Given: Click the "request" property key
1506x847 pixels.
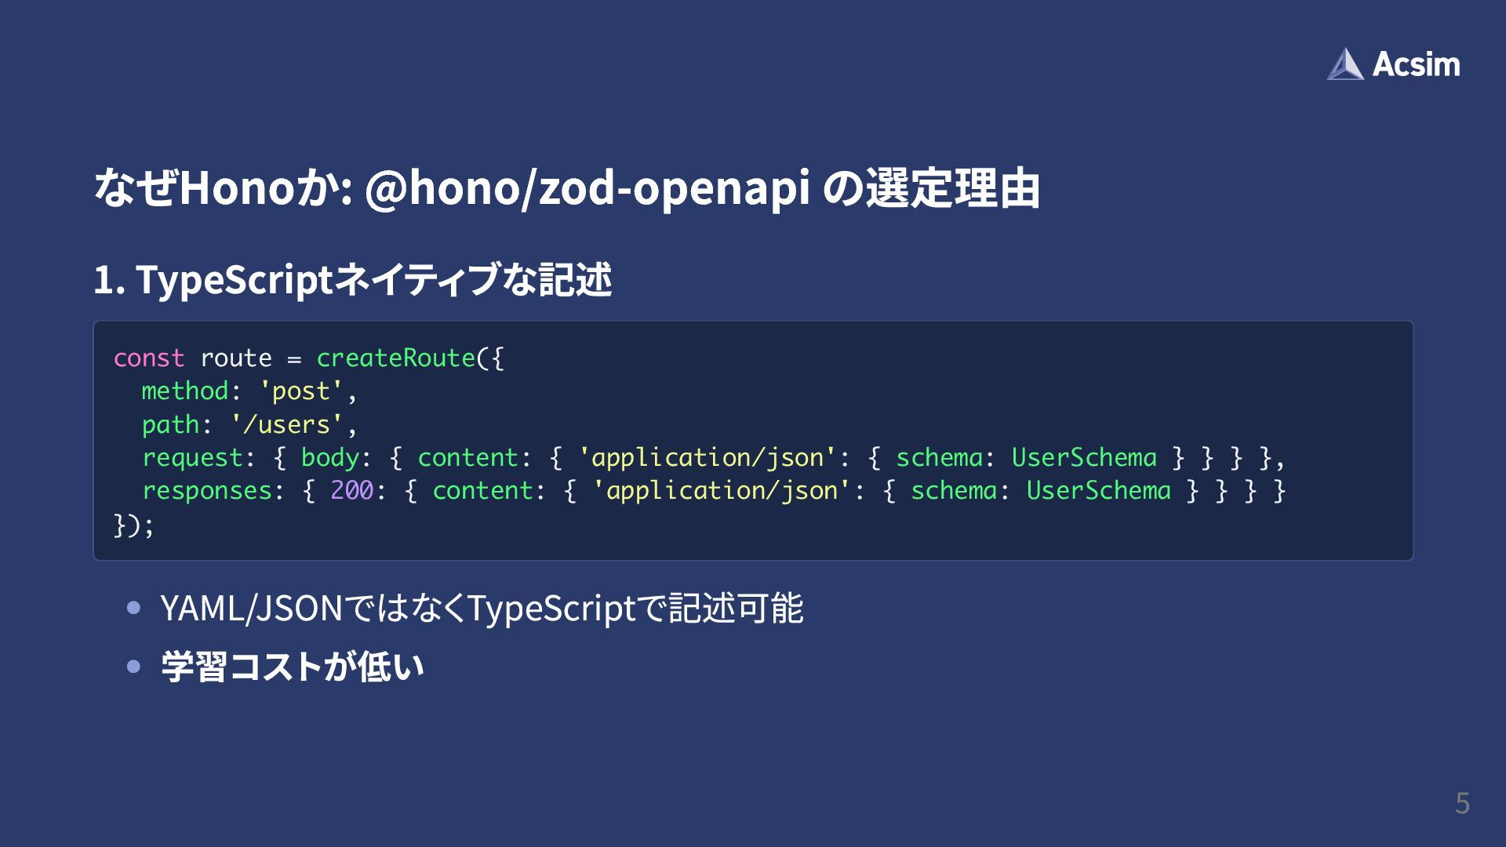Looking at the screenshot, I should (x=192, y=457).
